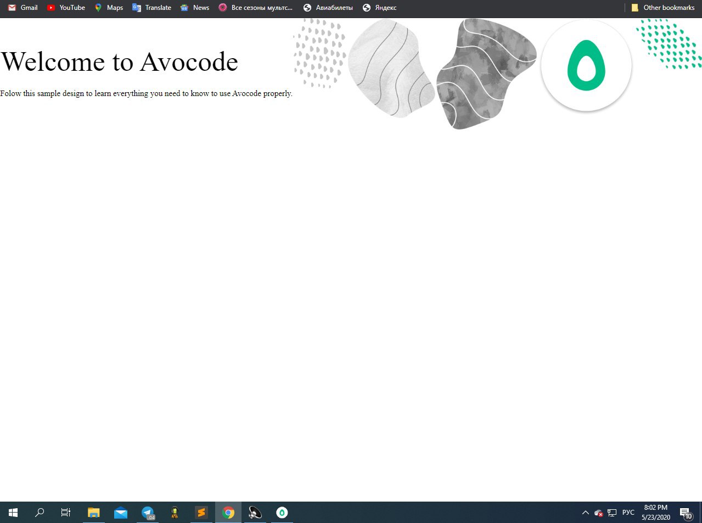Screen dimensions: 702x523
Task: Switch the РУС input language indicator
Action: 628,513
